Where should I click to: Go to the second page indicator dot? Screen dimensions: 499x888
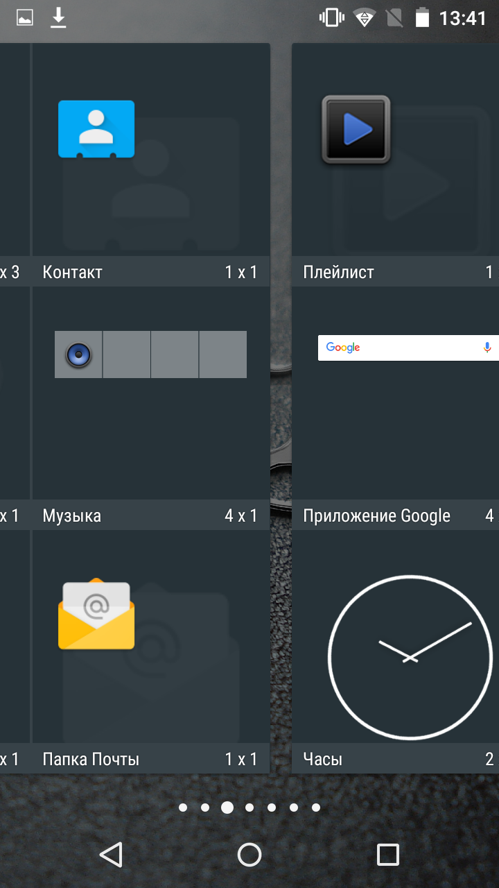[205, 808]
